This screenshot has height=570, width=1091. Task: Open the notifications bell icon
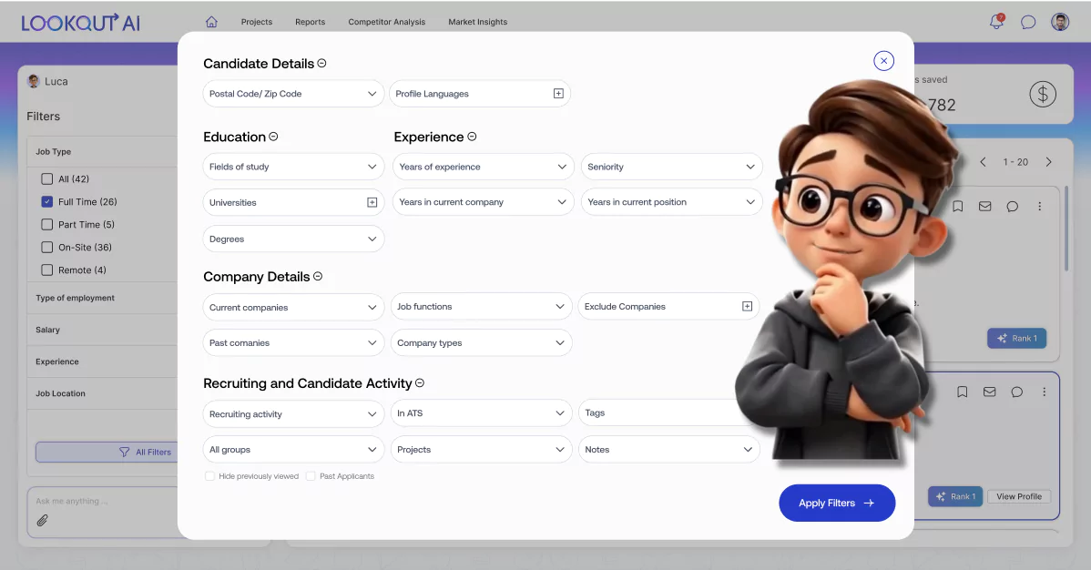coord(996,22)
